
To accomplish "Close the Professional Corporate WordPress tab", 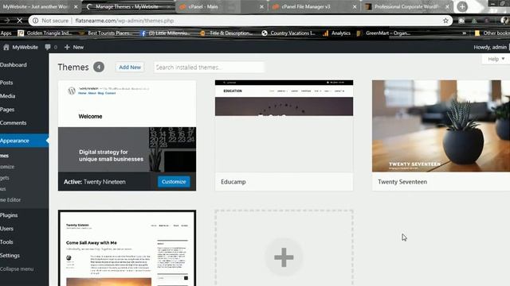I will pos(447,7).
